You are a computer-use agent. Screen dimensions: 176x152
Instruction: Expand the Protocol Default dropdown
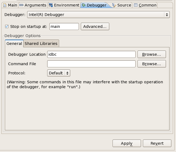click(59, 73)
